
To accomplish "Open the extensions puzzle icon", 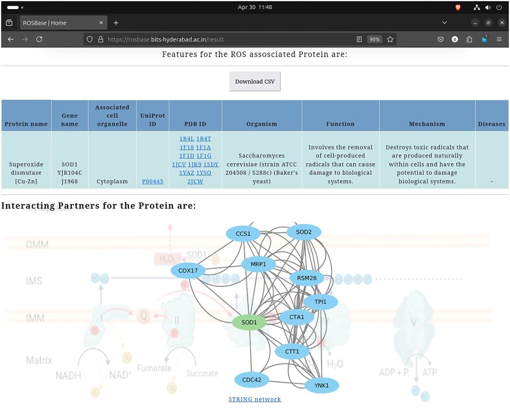I will coord(469,40).
